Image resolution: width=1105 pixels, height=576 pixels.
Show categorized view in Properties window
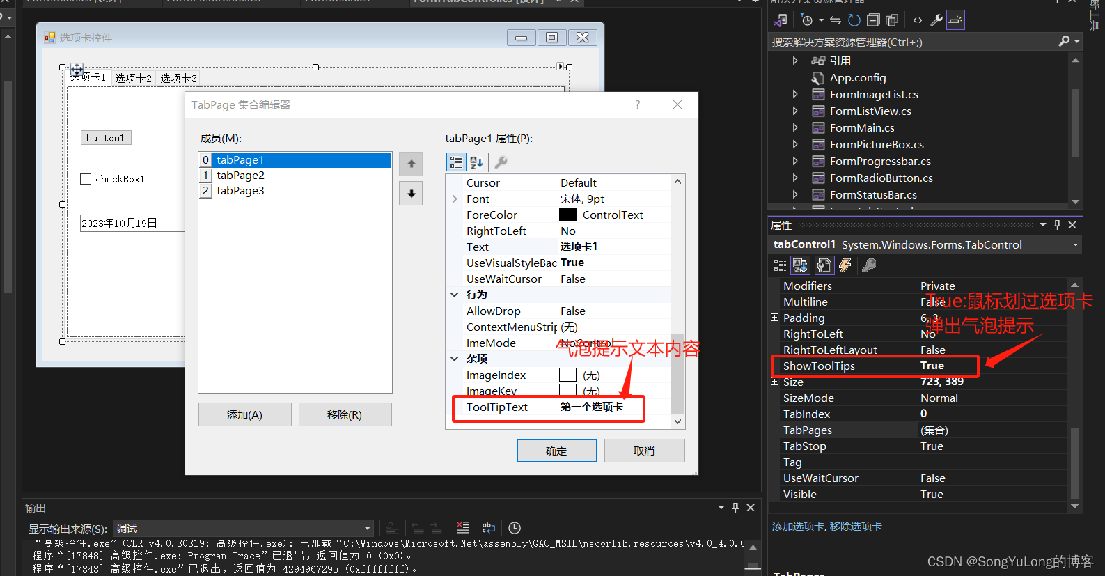click(x=781, y=265)
